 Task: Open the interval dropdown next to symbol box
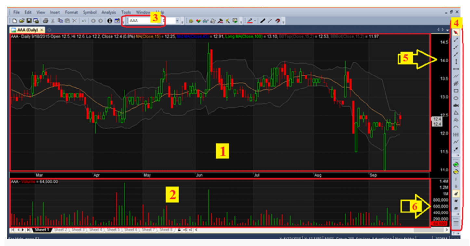pyautogui.click(x=177, y=21)
